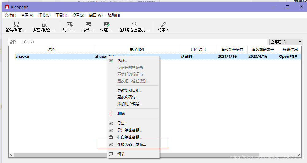Open the Notepad (记事本) pencil icon
The image size is (307, 163).
pos(164,24)
